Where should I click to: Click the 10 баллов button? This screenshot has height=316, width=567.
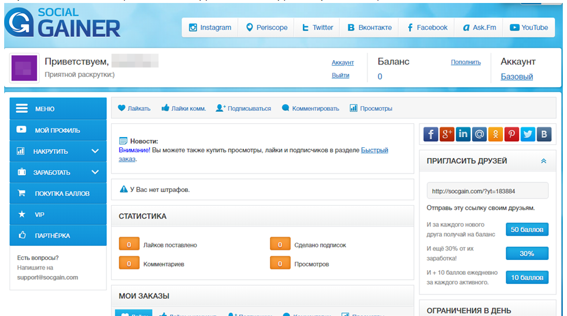(x=527, y=277)
